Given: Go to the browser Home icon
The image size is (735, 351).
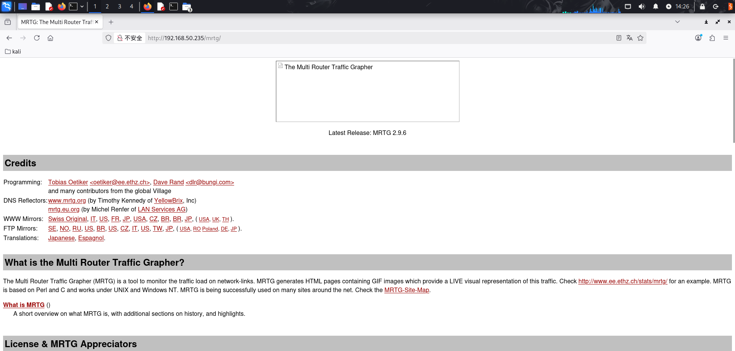Looking at the screenshot, I should (x=50, y=38).
